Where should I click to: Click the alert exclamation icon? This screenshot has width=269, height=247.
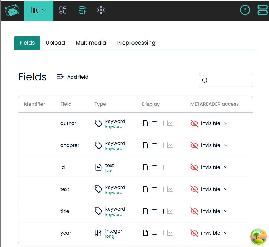point(245,10)
